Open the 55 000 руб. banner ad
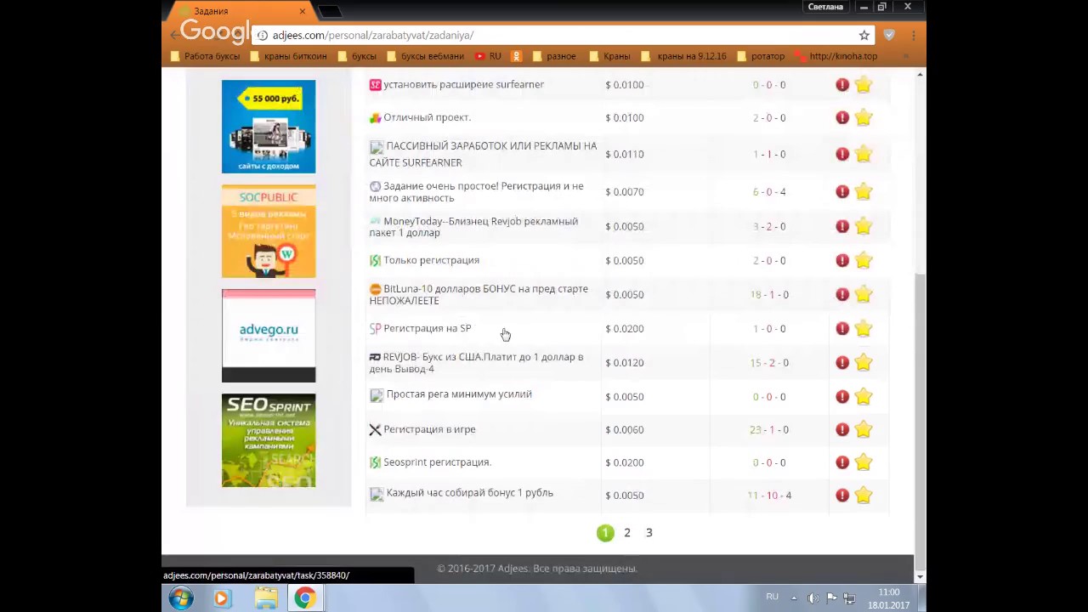1088x612 pixels. tap(269, 127)
